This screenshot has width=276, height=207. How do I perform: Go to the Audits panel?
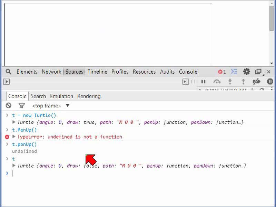click(x=167, y=72)
